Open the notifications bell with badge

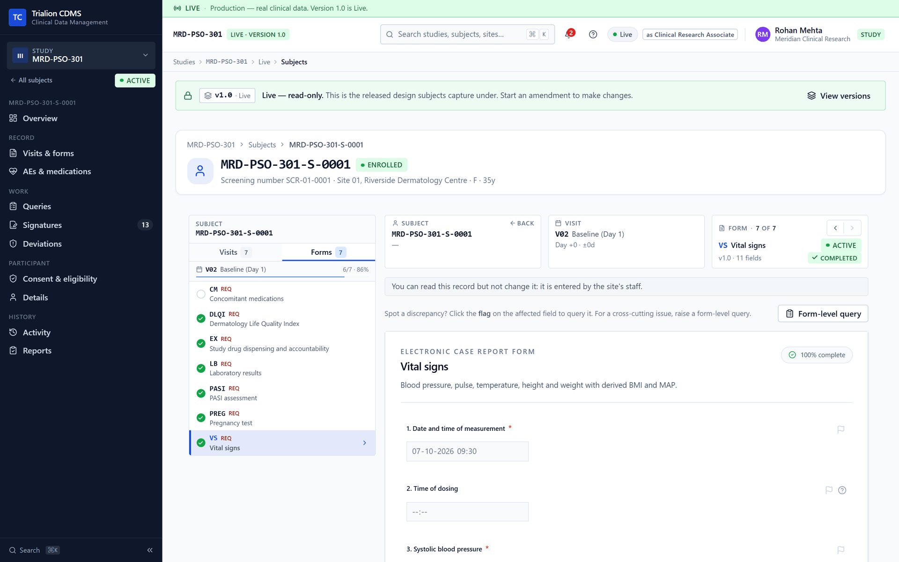click(x=569, y=34)
